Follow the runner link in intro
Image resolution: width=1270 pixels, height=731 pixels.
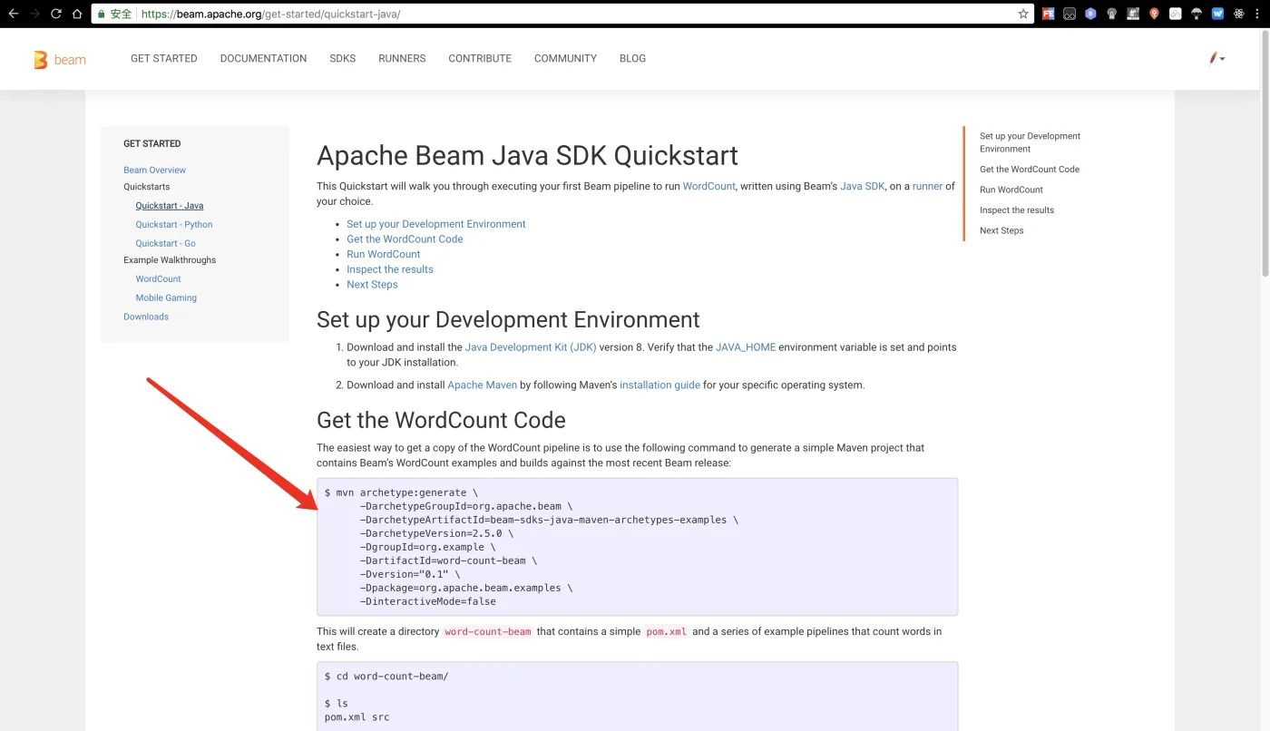[927, 186]
